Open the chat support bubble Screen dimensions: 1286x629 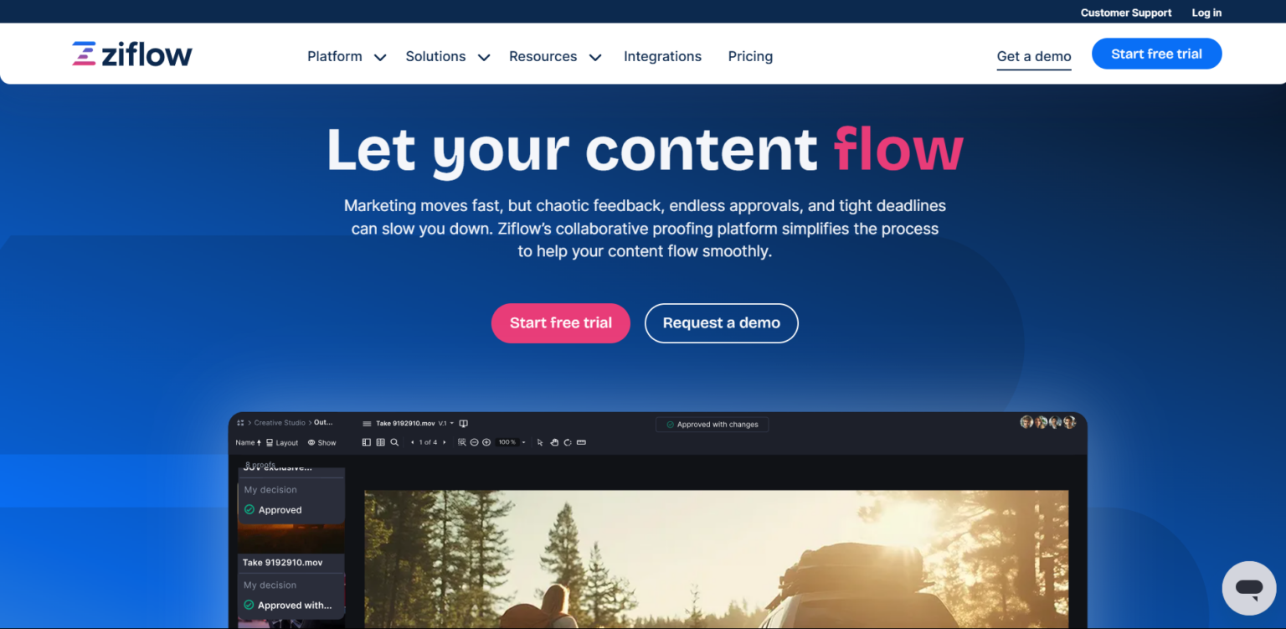[1248, 588]
